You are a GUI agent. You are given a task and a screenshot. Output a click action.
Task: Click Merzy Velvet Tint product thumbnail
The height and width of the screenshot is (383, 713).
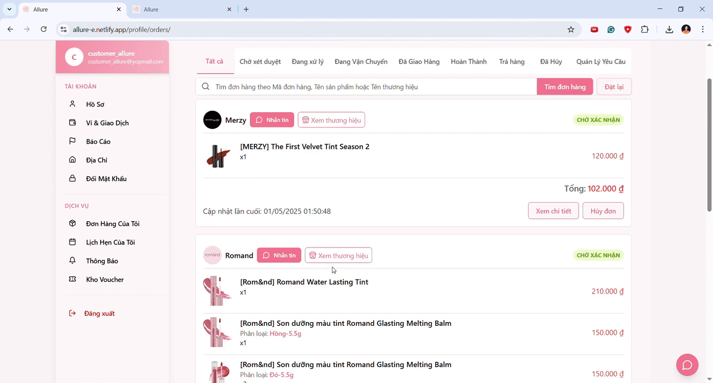pyautogui.click(x=218, y=156)
